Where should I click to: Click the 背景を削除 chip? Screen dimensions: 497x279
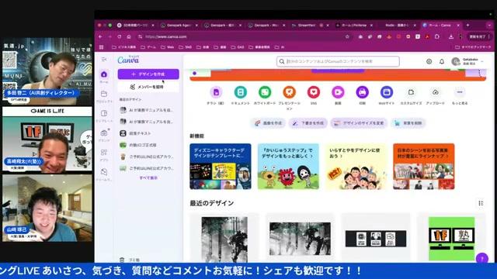point(408,123)
